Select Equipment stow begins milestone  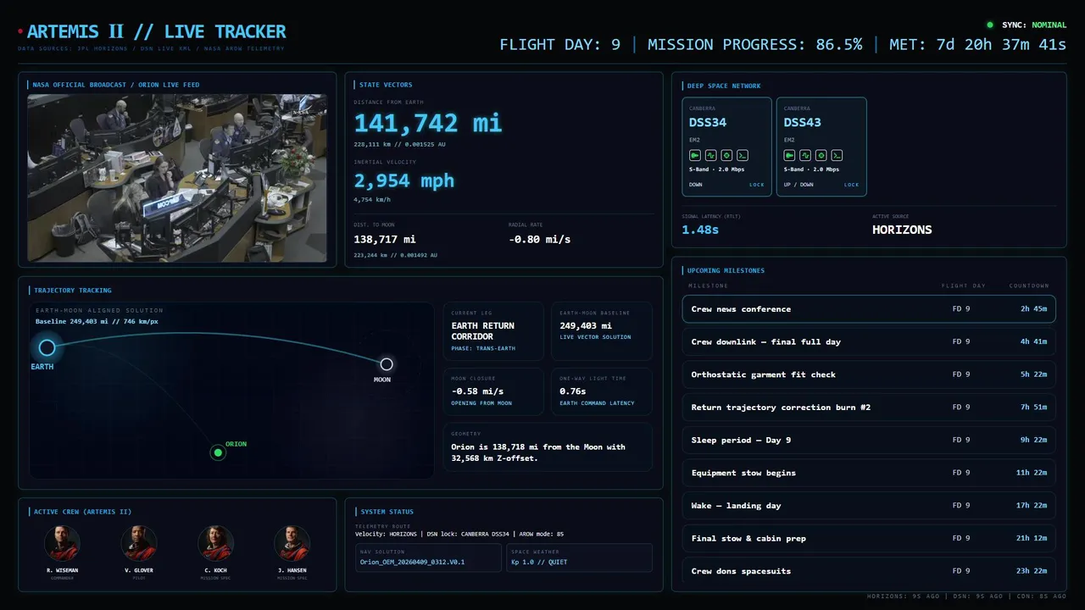(x=869, y=473)
